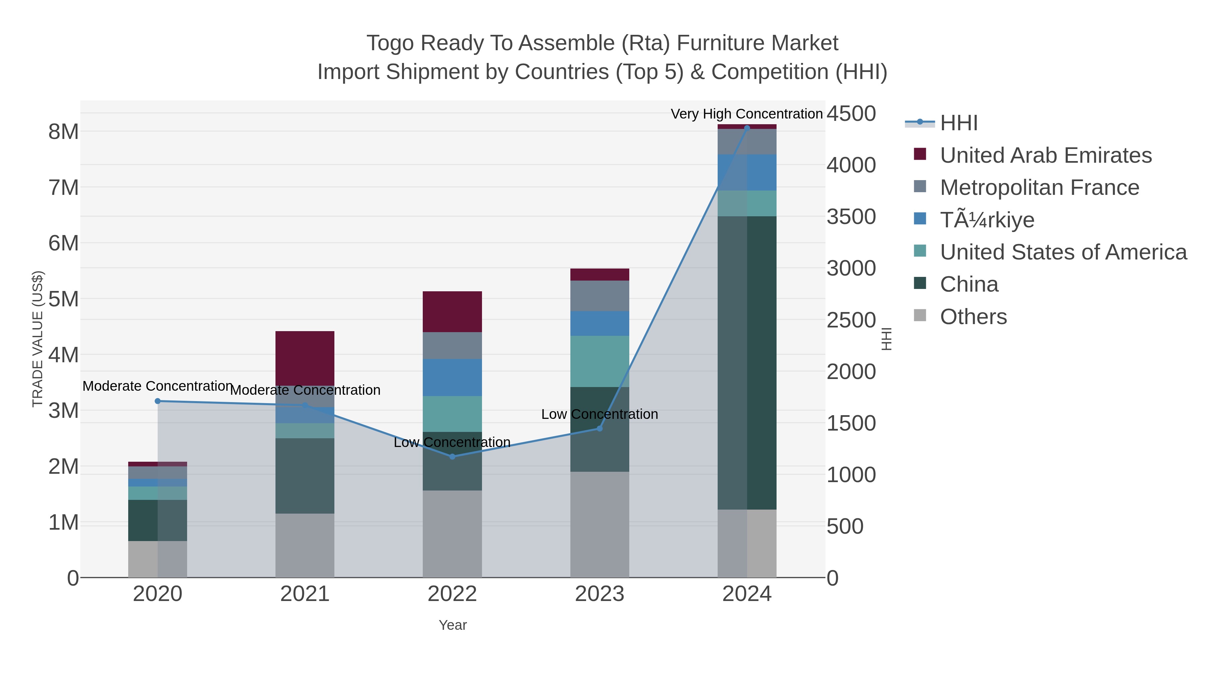
Task: Click the 2022 Others bar segment
Action: [x=452, y=534]
